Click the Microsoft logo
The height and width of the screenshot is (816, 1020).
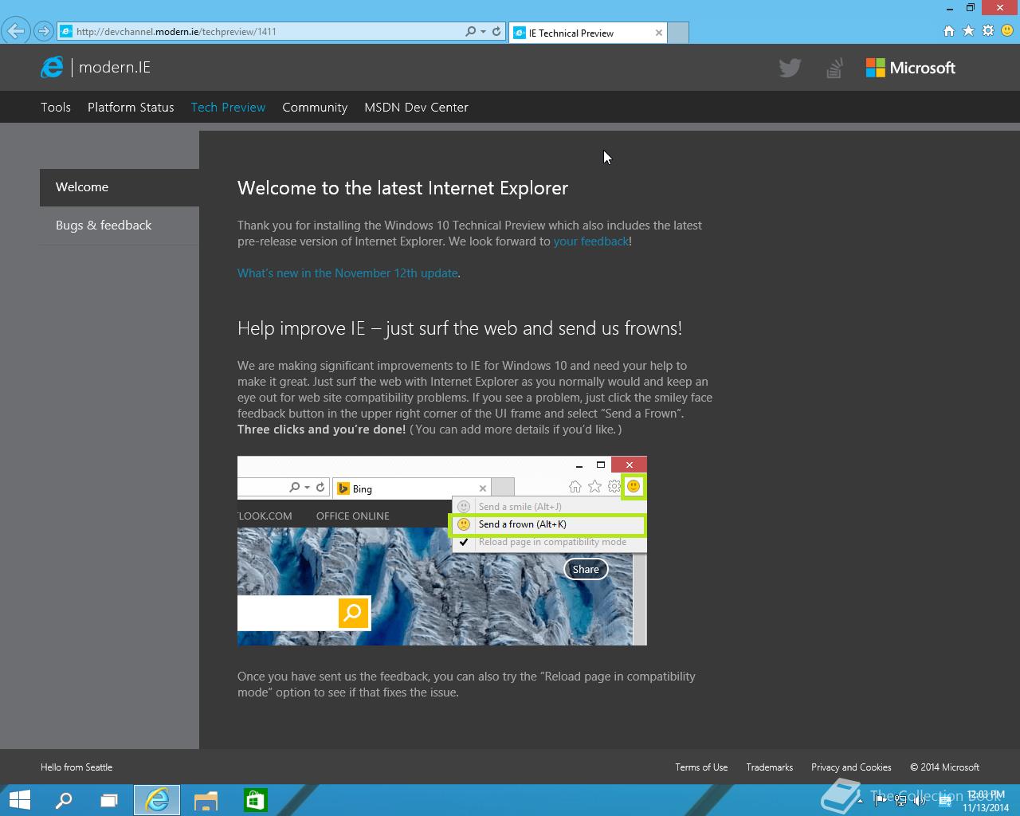point(911,68)
